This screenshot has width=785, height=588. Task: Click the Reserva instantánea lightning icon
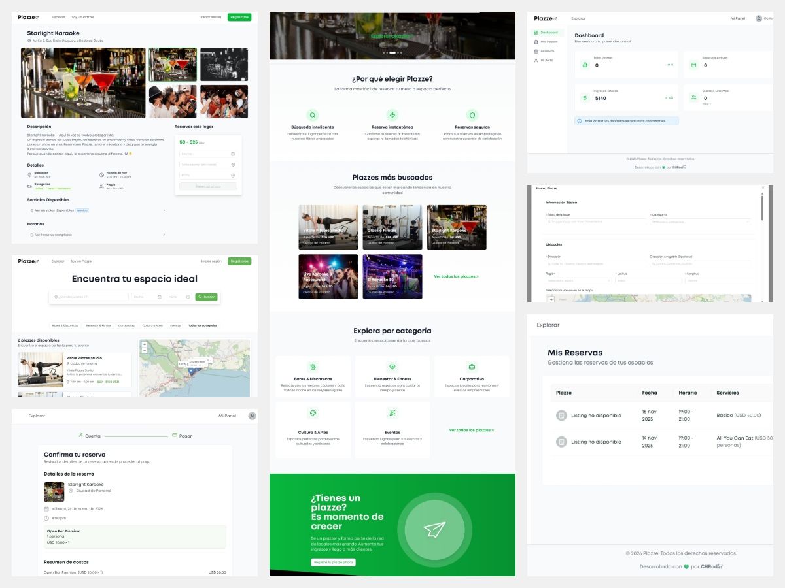(x=392, y=114)
